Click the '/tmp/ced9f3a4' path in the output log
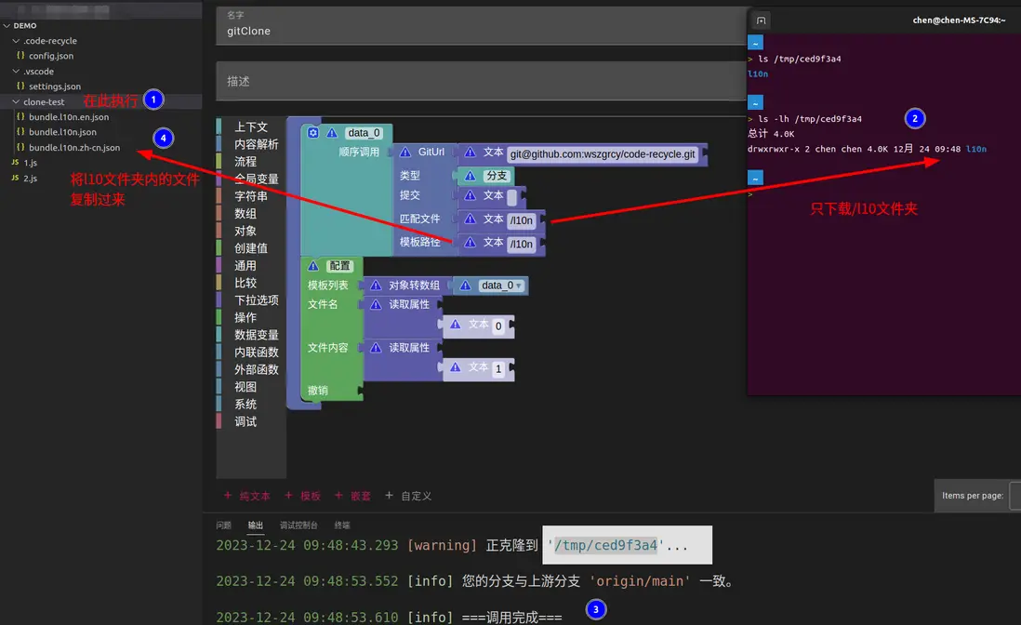The width and height of the screenshot is (1021, 625). coord(605,546)
